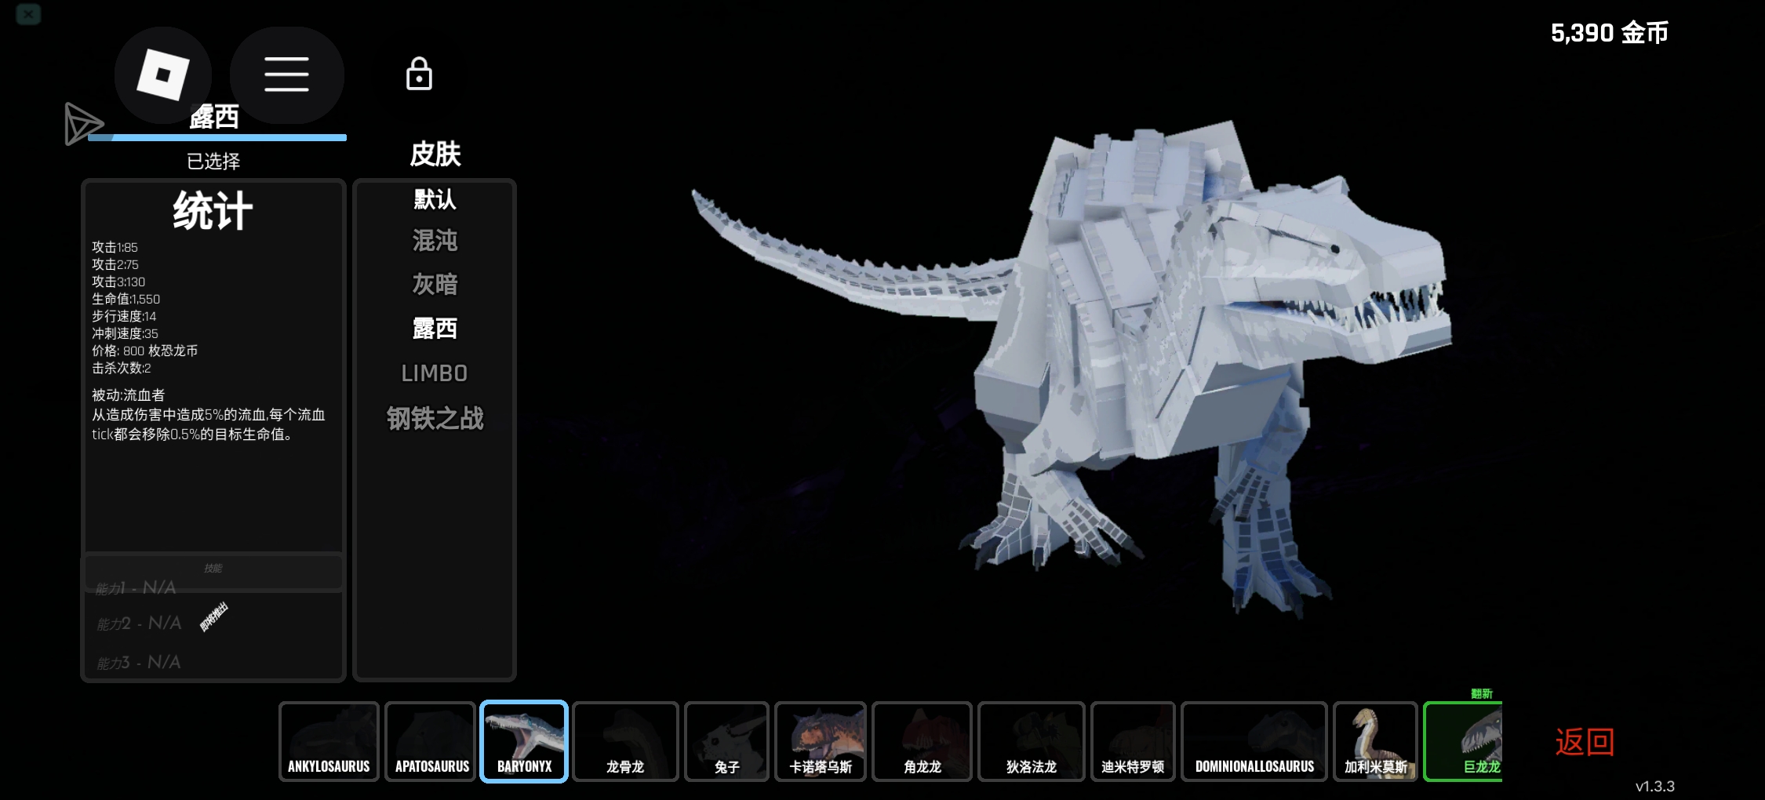
Task: Open the Roblox logo menu
Action: 163,75
